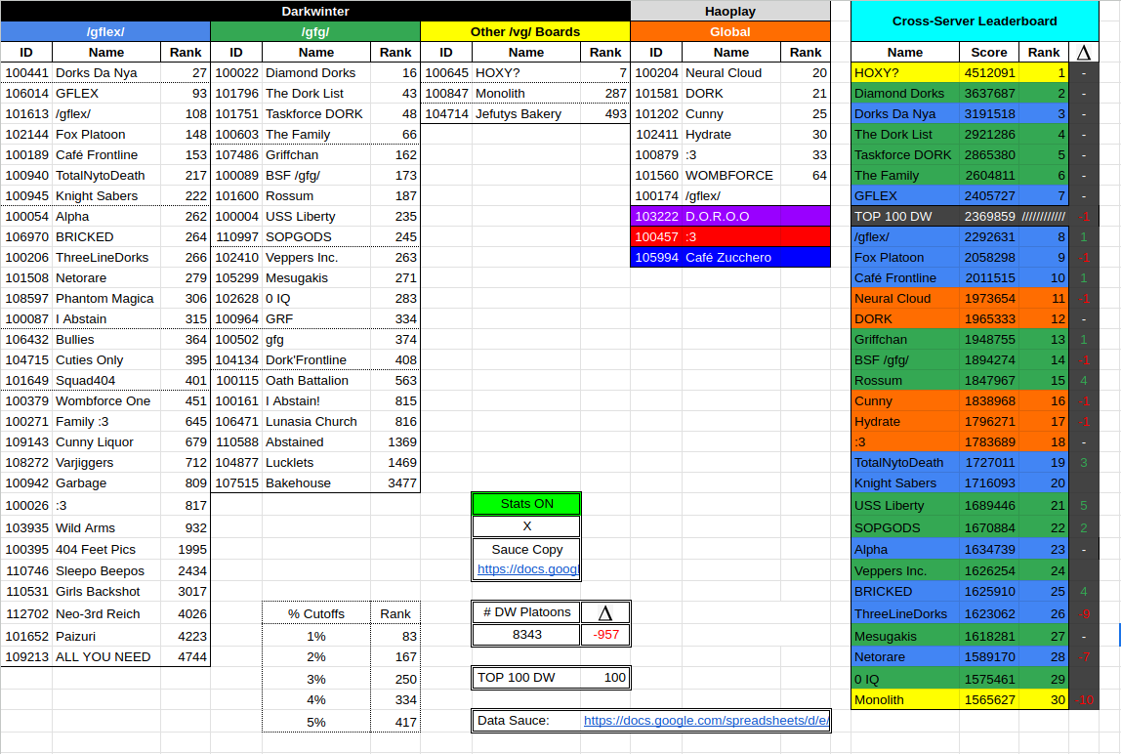This screenshot has width=1121, height=754.
Task: Select the -957 platoon delta cell
Action: (x=605, y=635)
